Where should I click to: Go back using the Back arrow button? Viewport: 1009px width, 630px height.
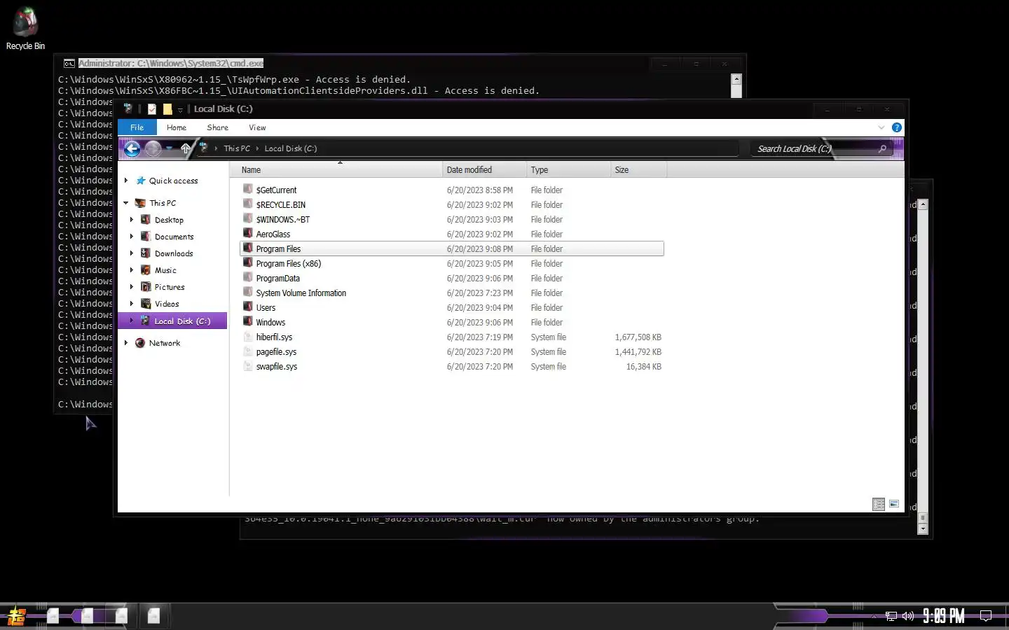tap(132, 148)
